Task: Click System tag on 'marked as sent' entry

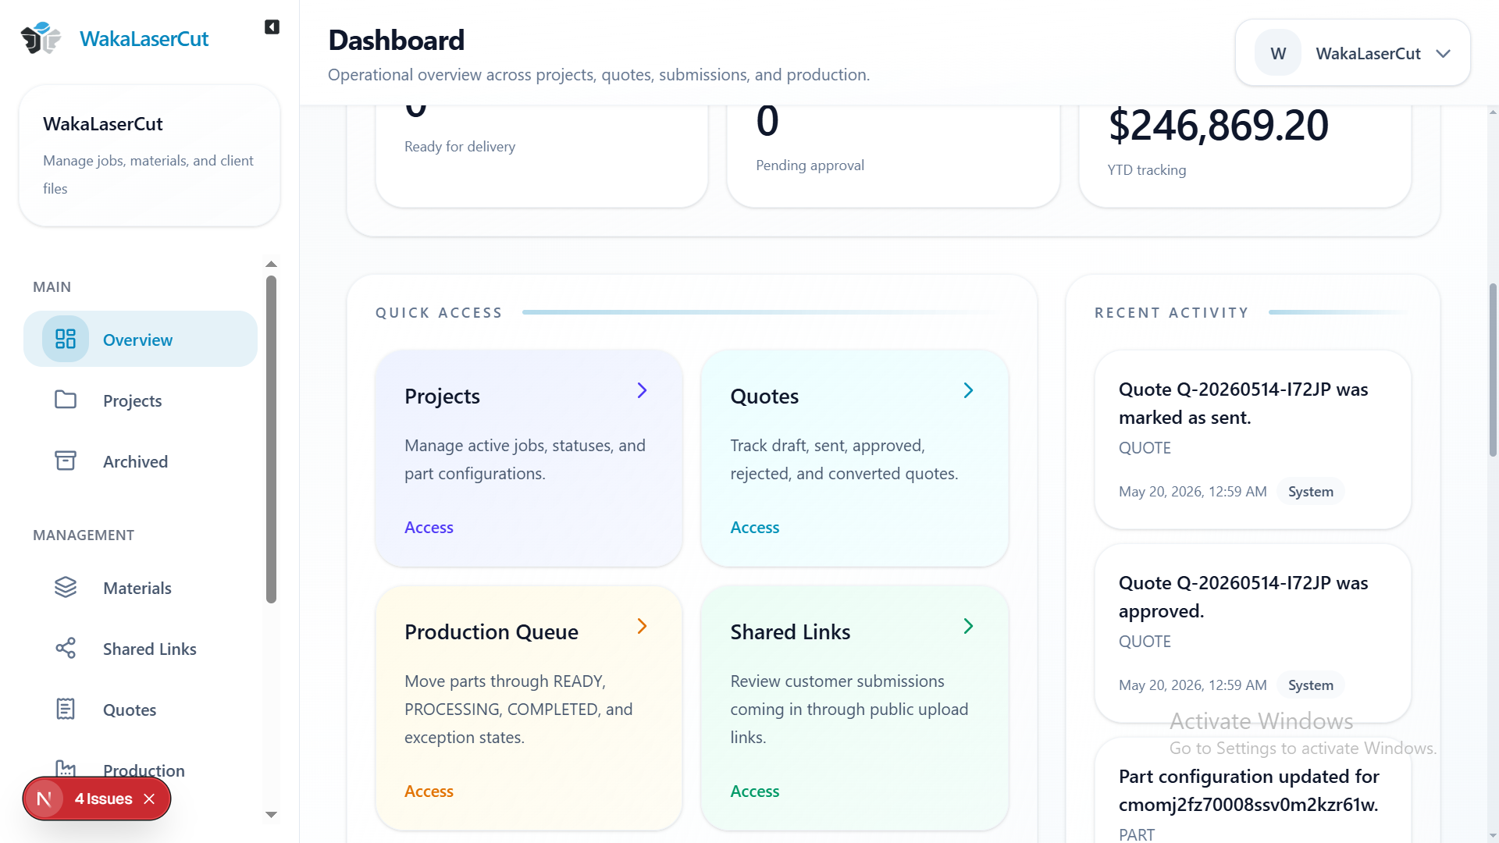Action: 1310,491
